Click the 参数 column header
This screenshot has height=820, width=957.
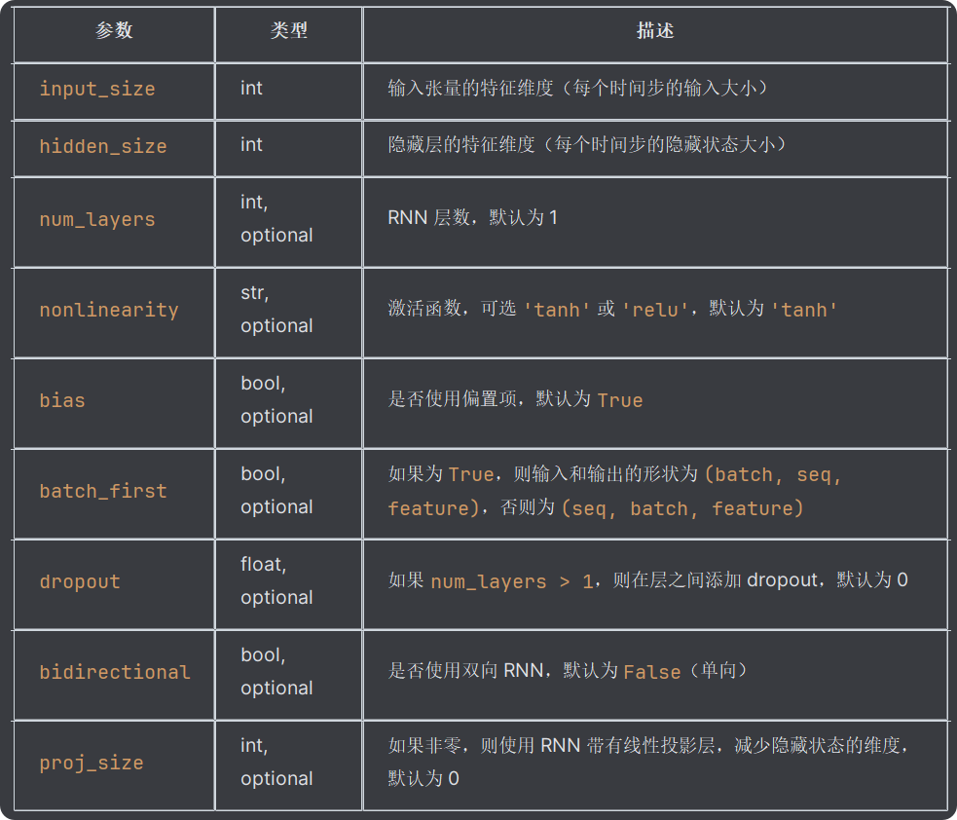click(x=114, y=30)
